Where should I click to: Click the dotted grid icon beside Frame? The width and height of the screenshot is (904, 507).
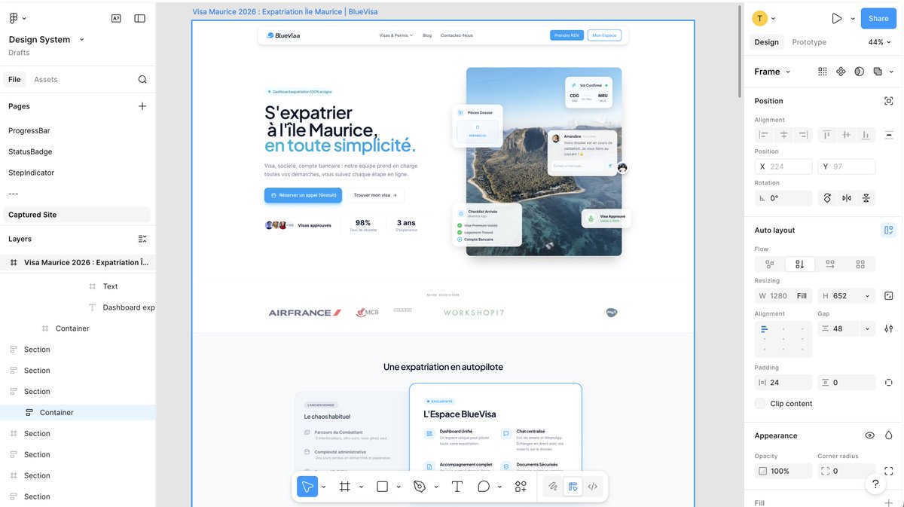(x=822, y=72)
